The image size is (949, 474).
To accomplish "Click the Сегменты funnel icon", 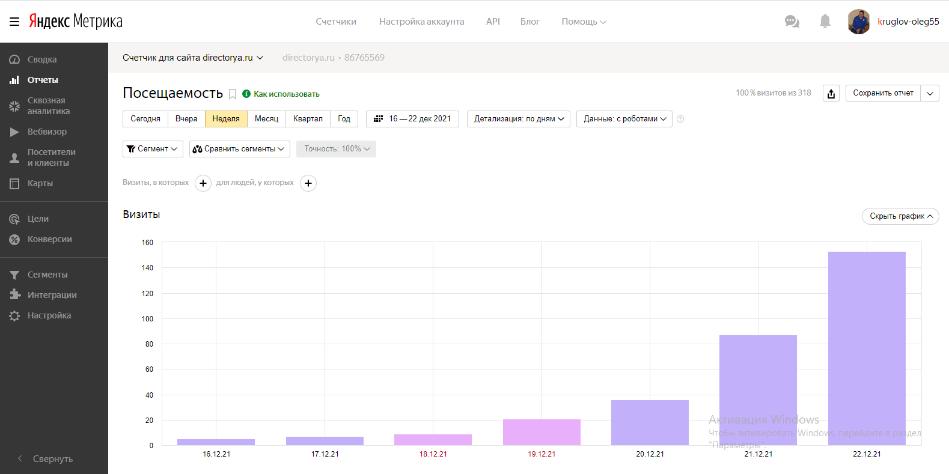I will [14, 275].
